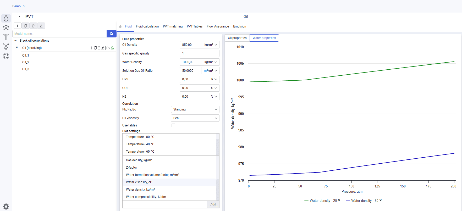This screenshot has height=211, width=462.
Task: Copy model using the top toolbar copy icon
Action: click(25, 26)
